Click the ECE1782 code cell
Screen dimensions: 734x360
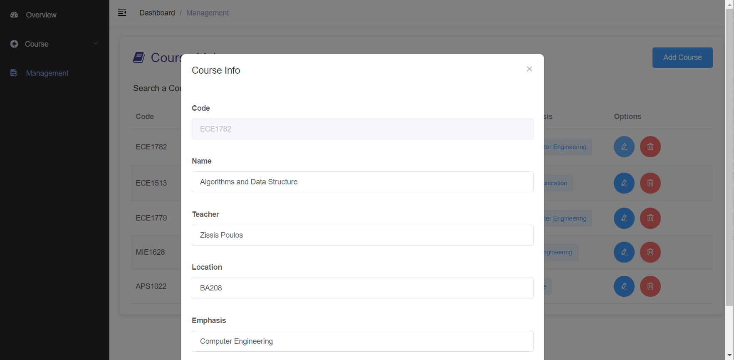click(151, 147)
